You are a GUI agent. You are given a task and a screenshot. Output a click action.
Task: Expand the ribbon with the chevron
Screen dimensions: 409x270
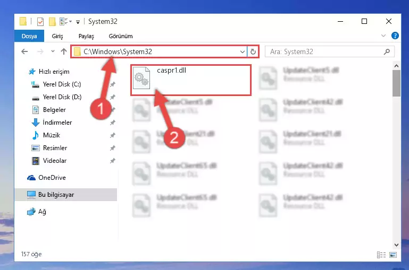(383, 36)
